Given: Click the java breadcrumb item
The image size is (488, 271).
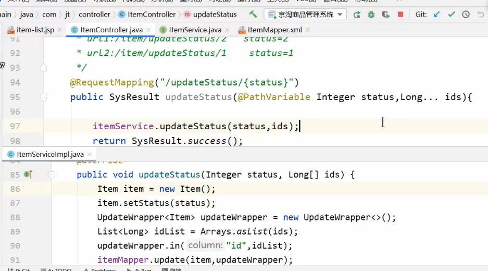Looking at the screenshot, I should pos(27,14).
